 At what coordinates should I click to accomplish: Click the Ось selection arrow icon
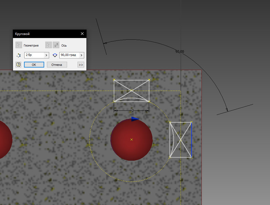(49, 45)
